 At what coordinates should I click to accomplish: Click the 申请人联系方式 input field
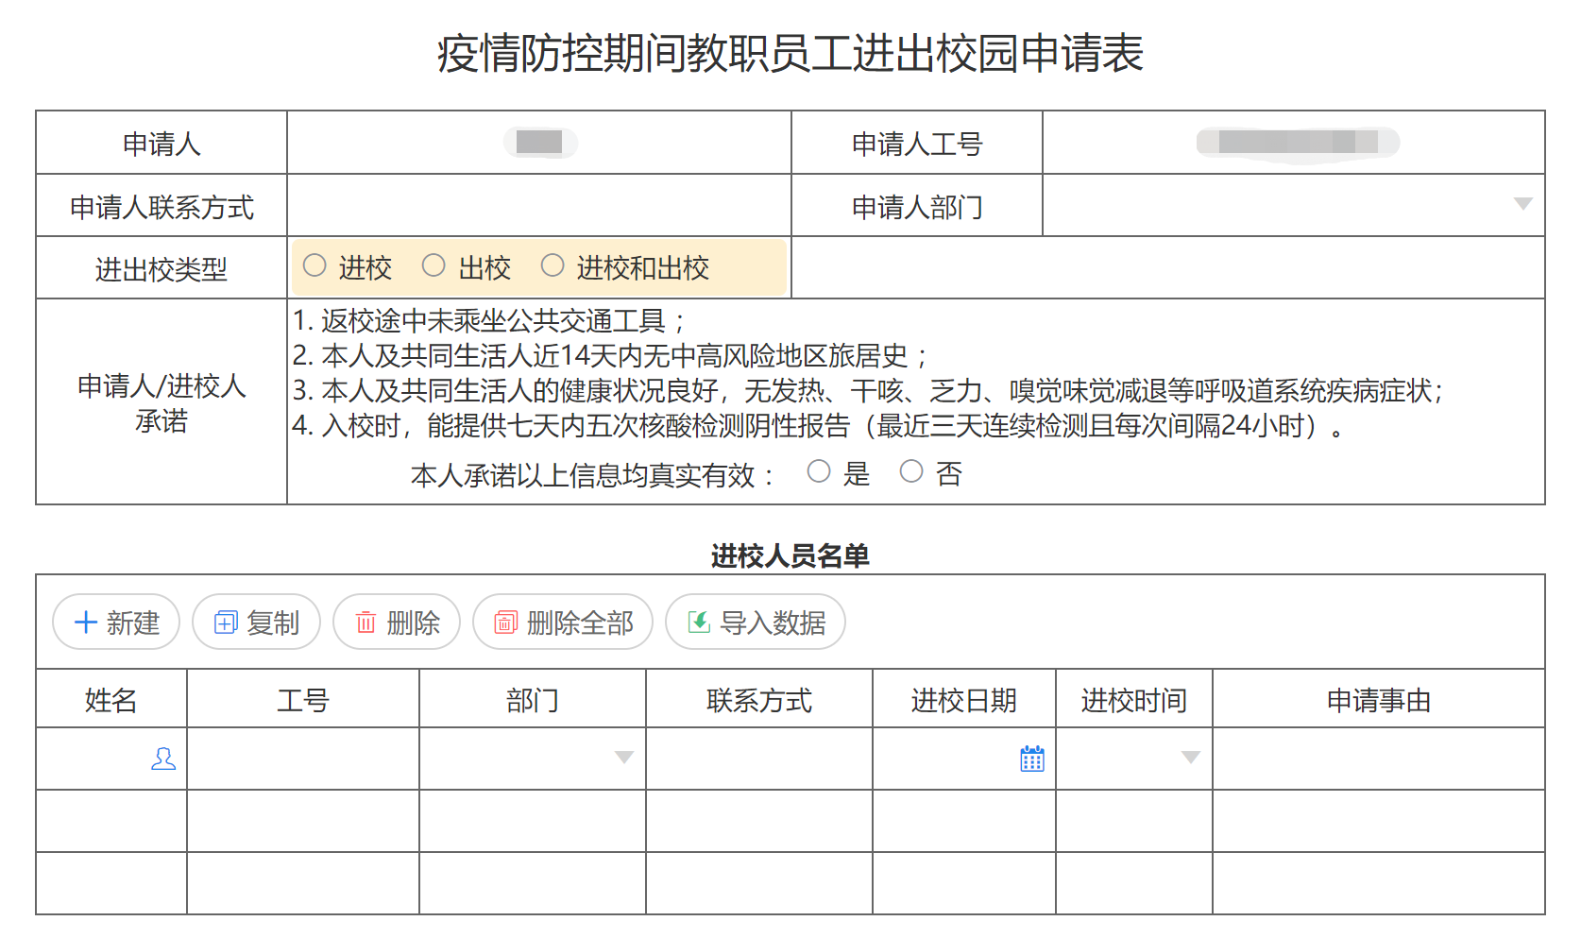538,206
